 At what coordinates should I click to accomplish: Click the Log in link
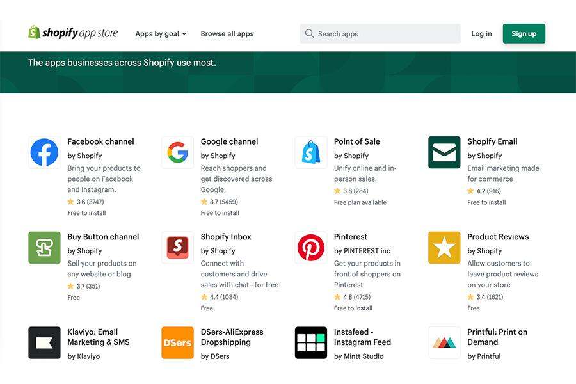point(481,33)
